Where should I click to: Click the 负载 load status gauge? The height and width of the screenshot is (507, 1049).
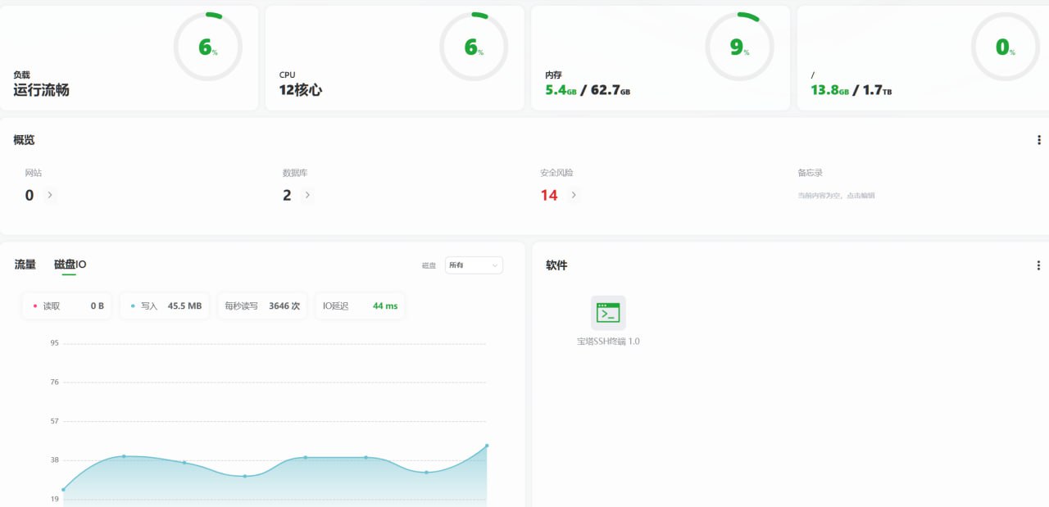[x=207, y=47]
